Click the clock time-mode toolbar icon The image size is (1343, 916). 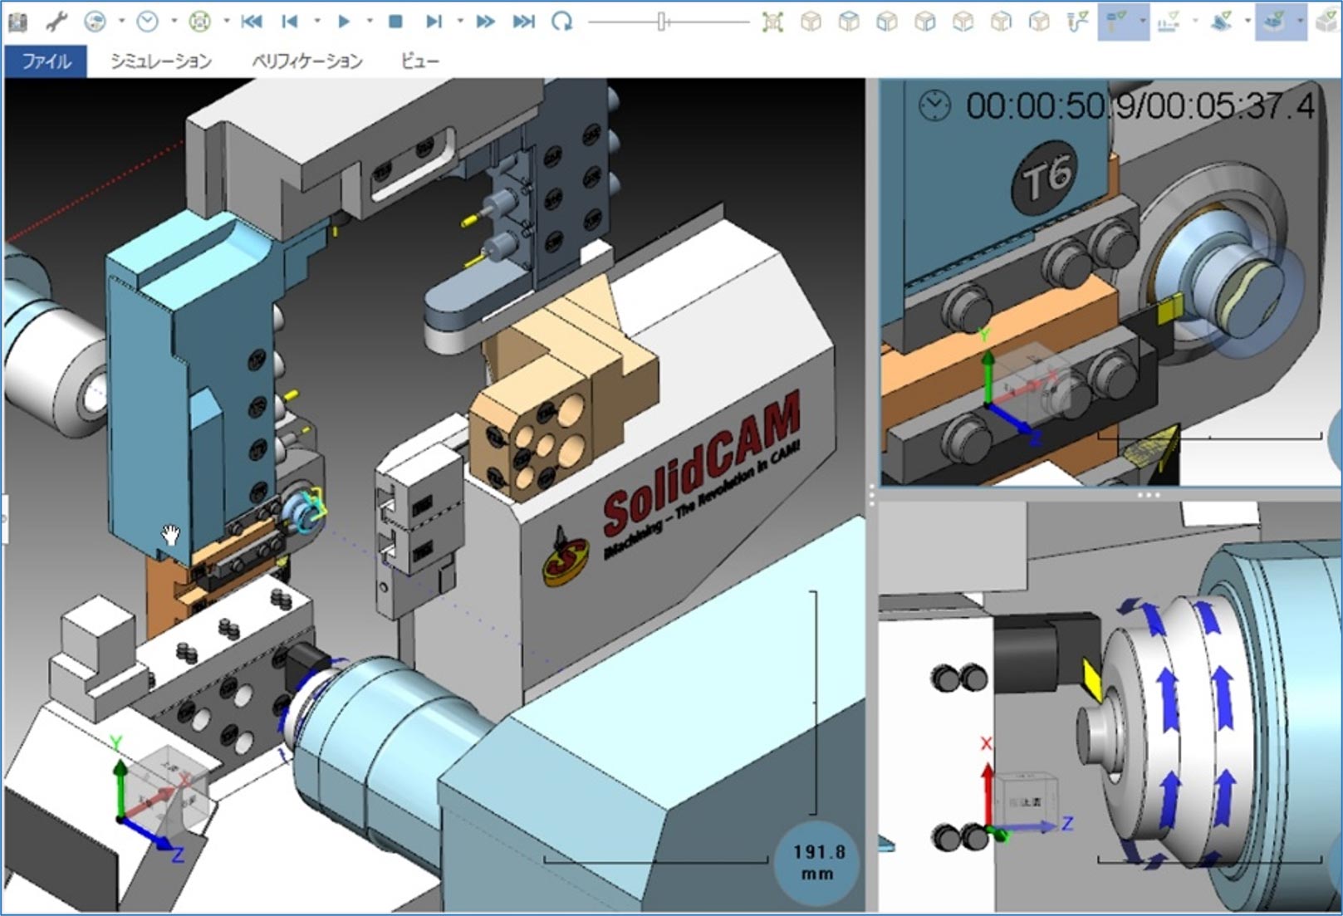click(x=148, y=22)
